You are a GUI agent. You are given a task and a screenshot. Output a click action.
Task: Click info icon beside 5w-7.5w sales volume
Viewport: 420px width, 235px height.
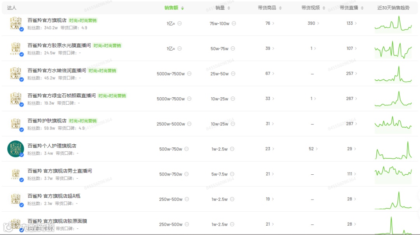click(x=232, y=174)
